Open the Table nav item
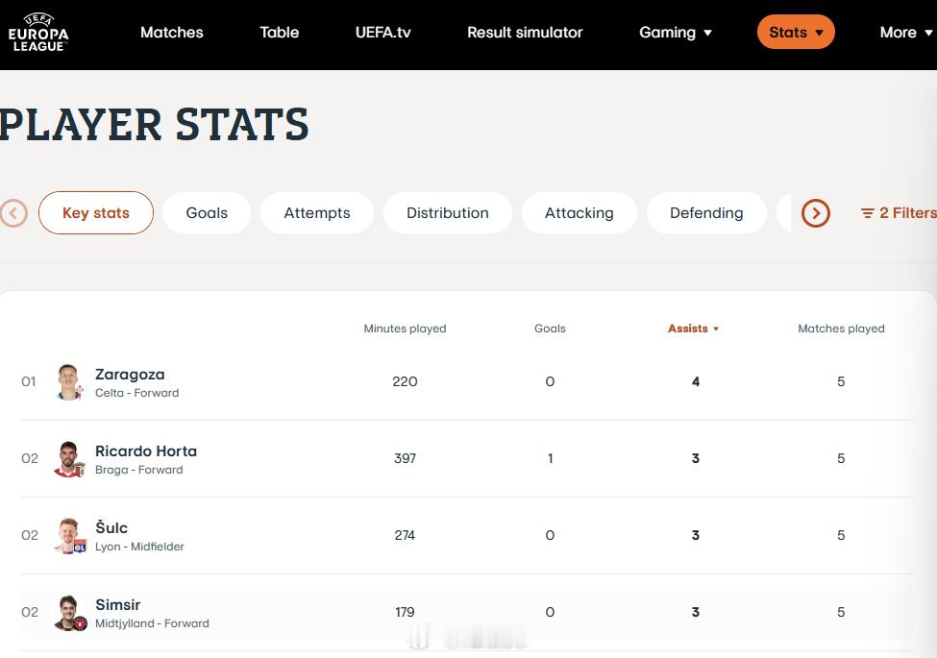Image resolution: width=937 pixels, height=658 pixels. point(279,33)
